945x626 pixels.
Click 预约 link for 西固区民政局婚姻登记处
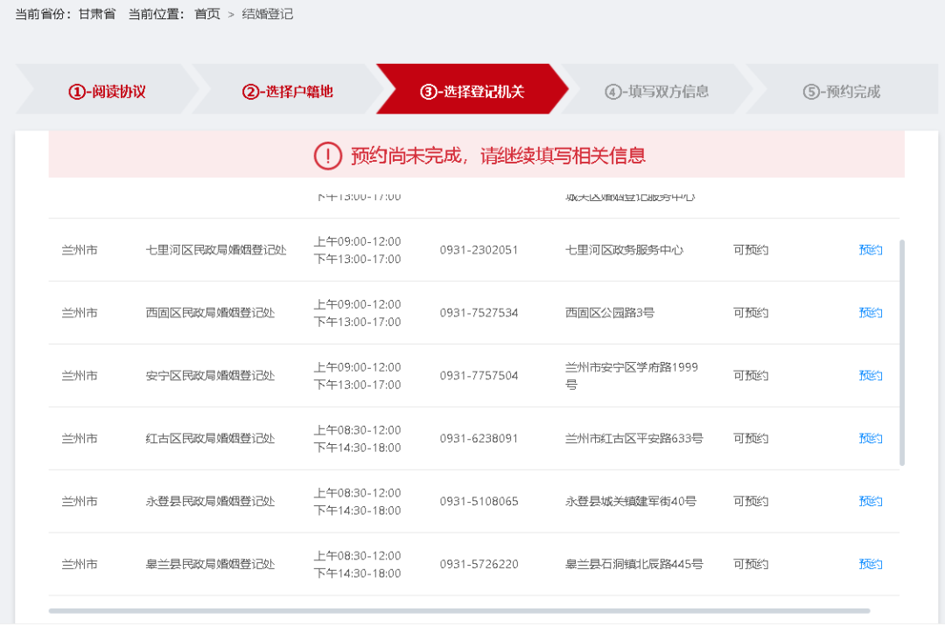click(x=870, y=313)
